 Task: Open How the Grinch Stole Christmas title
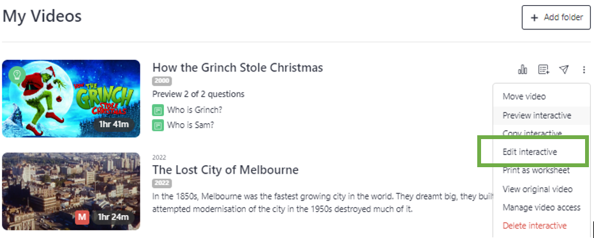[237, 68]
